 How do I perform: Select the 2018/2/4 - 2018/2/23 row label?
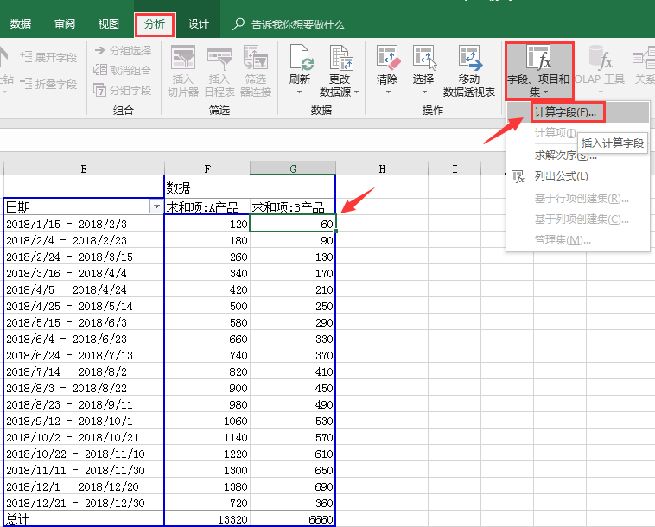[84, 240]
